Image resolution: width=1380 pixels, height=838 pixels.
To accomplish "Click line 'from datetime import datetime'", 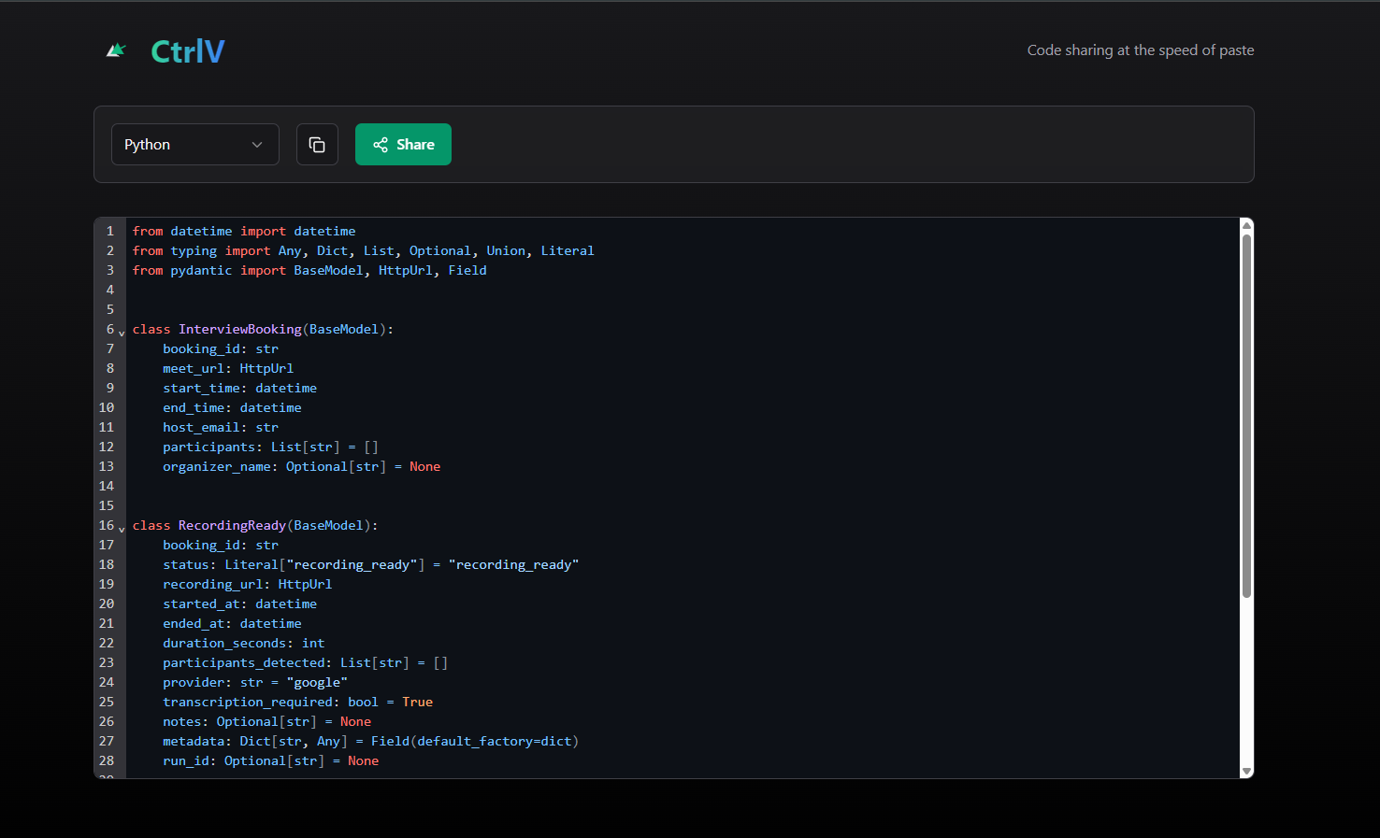I will point(244,231).
